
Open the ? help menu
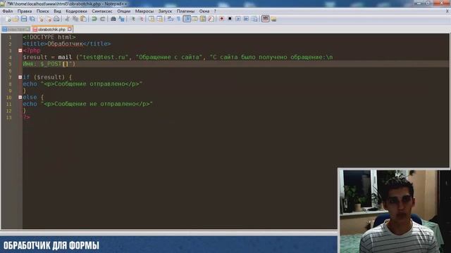[x=215, y=11]
